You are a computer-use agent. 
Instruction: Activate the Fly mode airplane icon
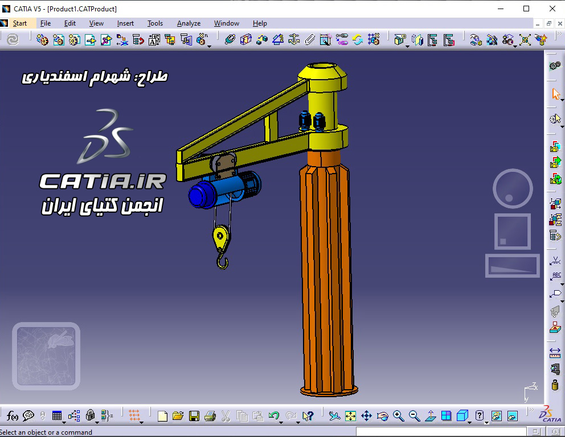coord(335,416)
